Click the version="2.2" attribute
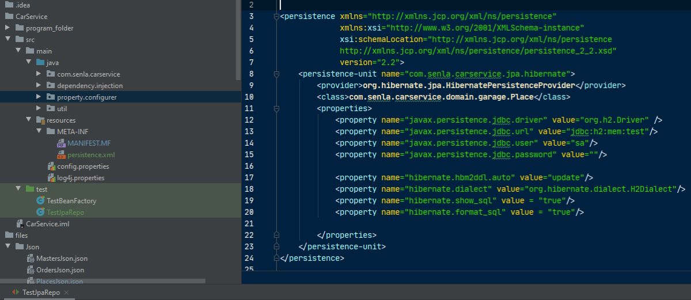Screen dimensions: 691x300 tap(370, 62)
